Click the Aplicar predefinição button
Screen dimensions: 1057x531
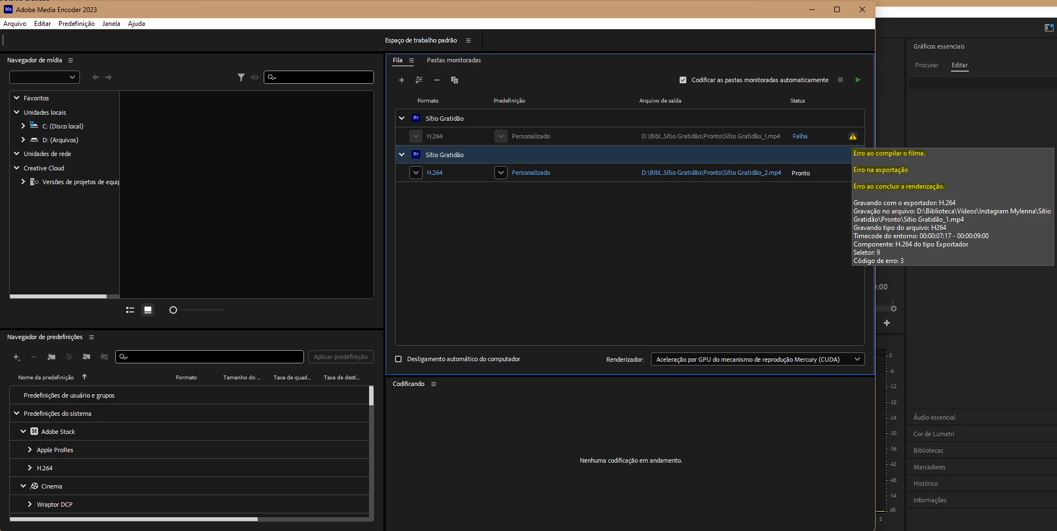tap(341, 357)
